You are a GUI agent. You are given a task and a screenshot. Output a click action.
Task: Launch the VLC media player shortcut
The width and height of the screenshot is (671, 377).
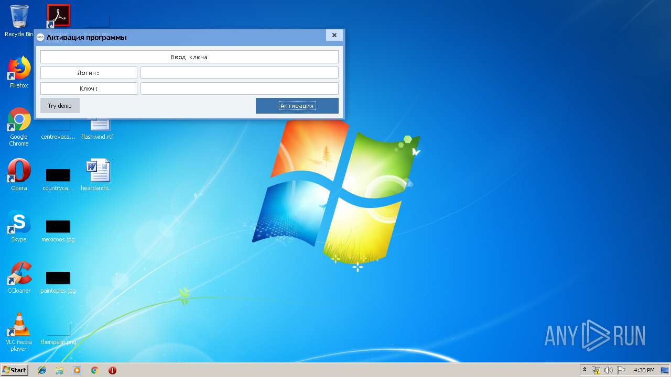tap(19, 332)
